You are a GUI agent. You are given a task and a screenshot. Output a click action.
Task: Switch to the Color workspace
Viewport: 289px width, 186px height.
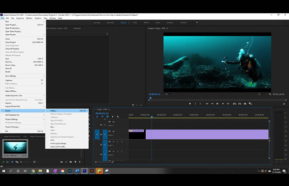135,22
